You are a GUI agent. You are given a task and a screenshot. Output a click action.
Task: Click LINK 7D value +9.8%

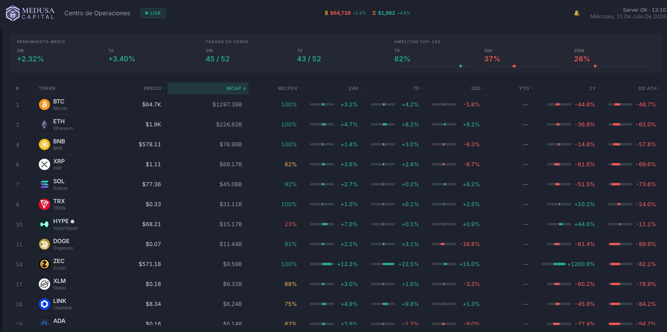pos(410,304)
